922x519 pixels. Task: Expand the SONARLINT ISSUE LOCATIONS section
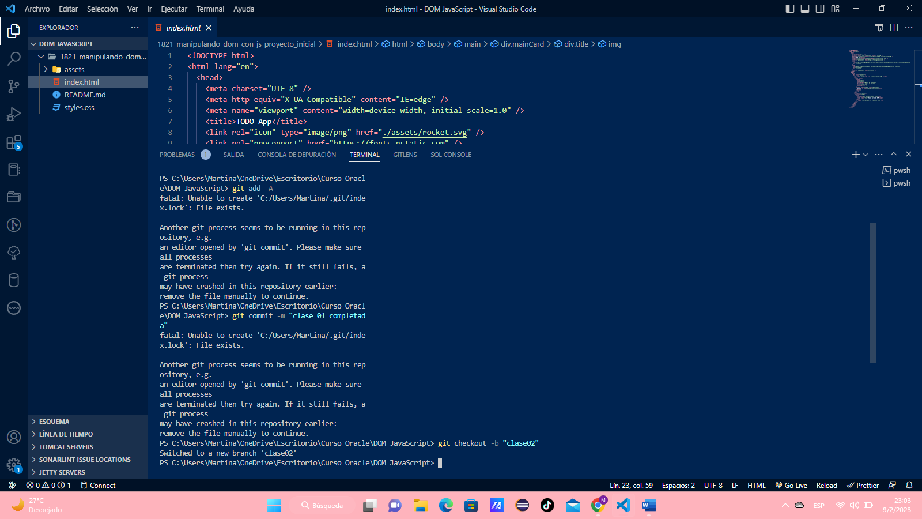point(88,460)
